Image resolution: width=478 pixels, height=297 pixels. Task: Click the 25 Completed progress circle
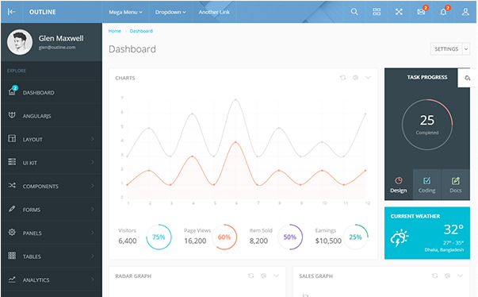427,124
